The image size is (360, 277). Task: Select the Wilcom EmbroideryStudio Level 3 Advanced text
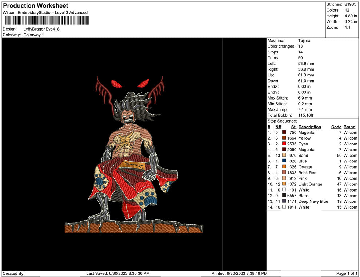point(45,13)
